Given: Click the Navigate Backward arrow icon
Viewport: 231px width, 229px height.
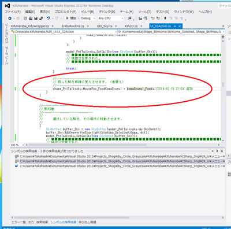Looking at the screenshot, I should [10, 19].
